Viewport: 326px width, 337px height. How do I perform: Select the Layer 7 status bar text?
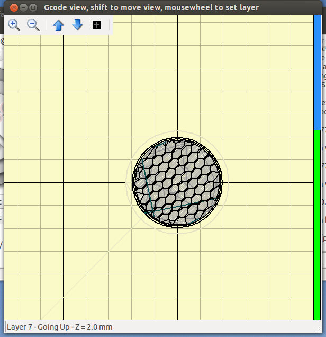pos(59,327)
